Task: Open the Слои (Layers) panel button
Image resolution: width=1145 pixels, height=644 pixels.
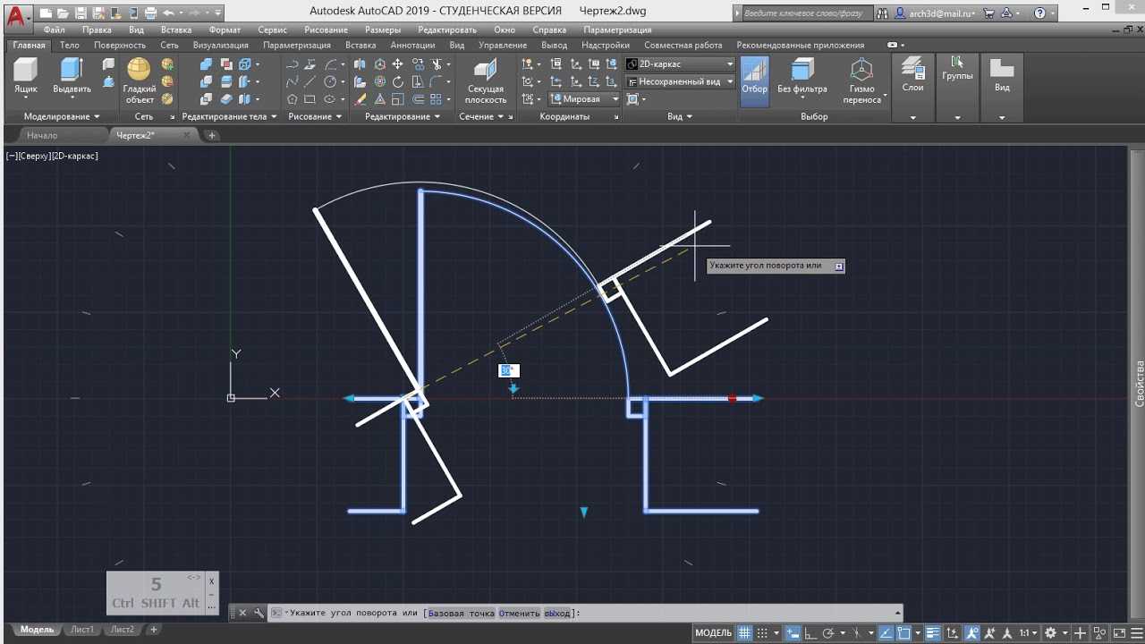Action: tap(912, 88)
